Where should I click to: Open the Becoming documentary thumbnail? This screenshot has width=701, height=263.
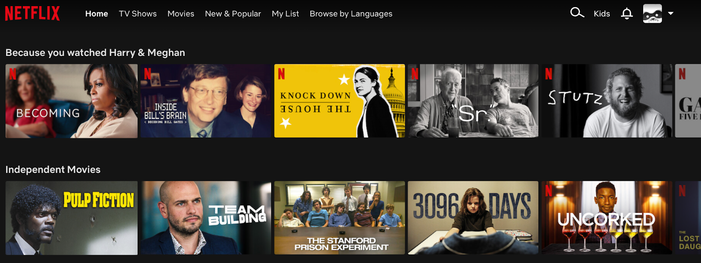point(71,101)
